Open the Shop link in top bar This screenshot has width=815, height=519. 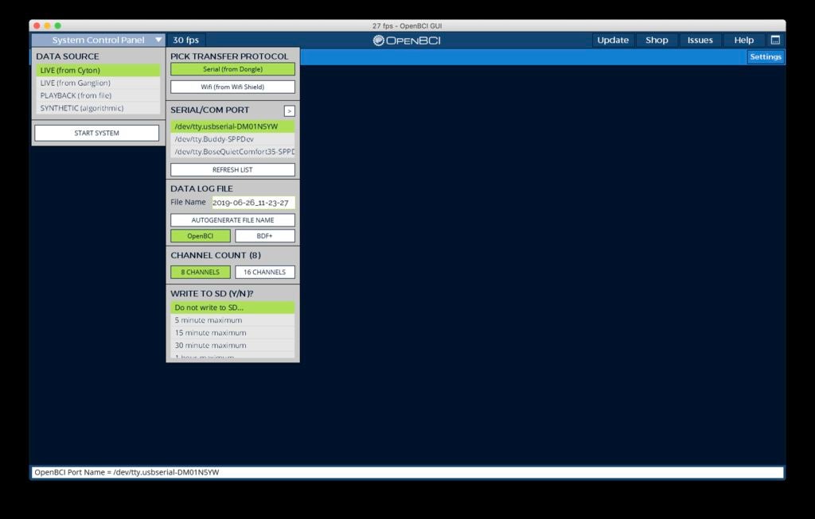(657, 40)
